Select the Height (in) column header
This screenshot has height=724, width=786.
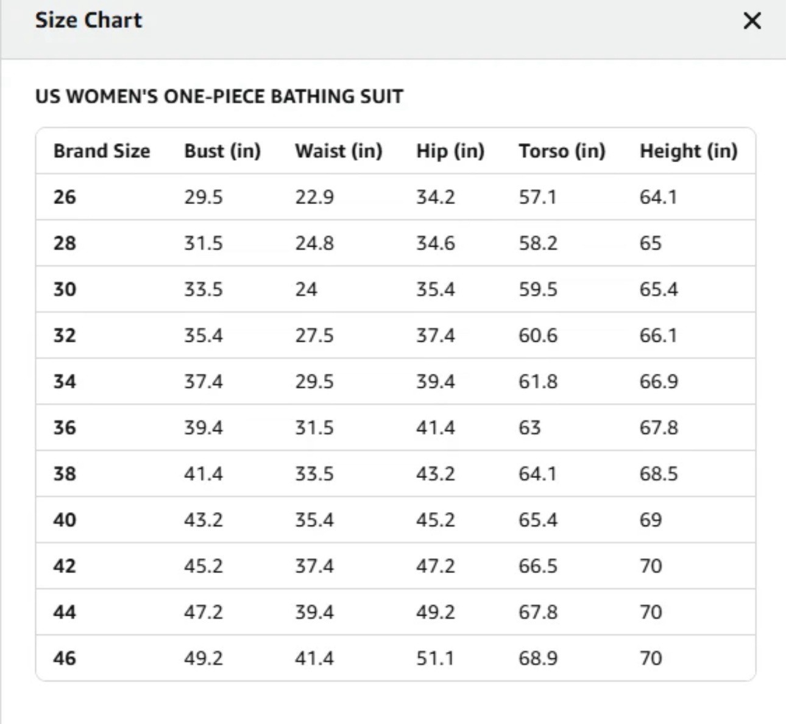(x=689, y=151)
